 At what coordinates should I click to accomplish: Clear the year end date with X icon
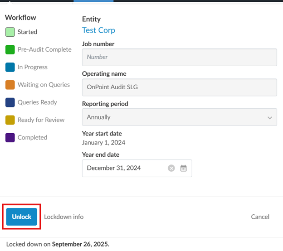click(171, 168)
